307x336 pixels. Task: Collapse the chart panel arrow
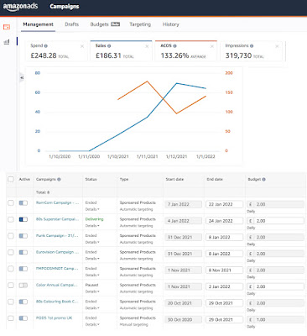tap(22, 77)
